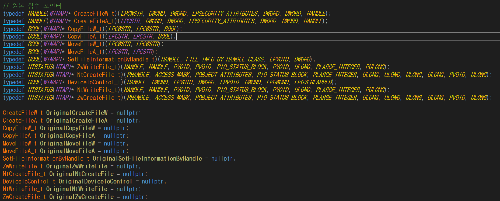Click LPCWSTR parameter in CreateFileW_t typedef
The width and height of the screenshot is (500, 201).
pos(132,13)
